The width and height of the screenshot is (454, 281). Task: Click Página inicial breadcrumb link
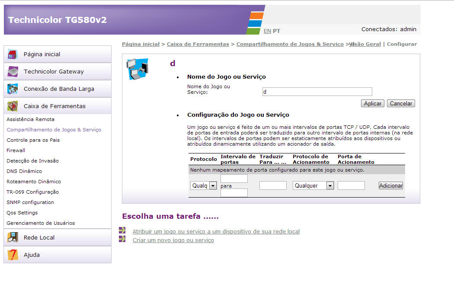(x=141, y=44)
